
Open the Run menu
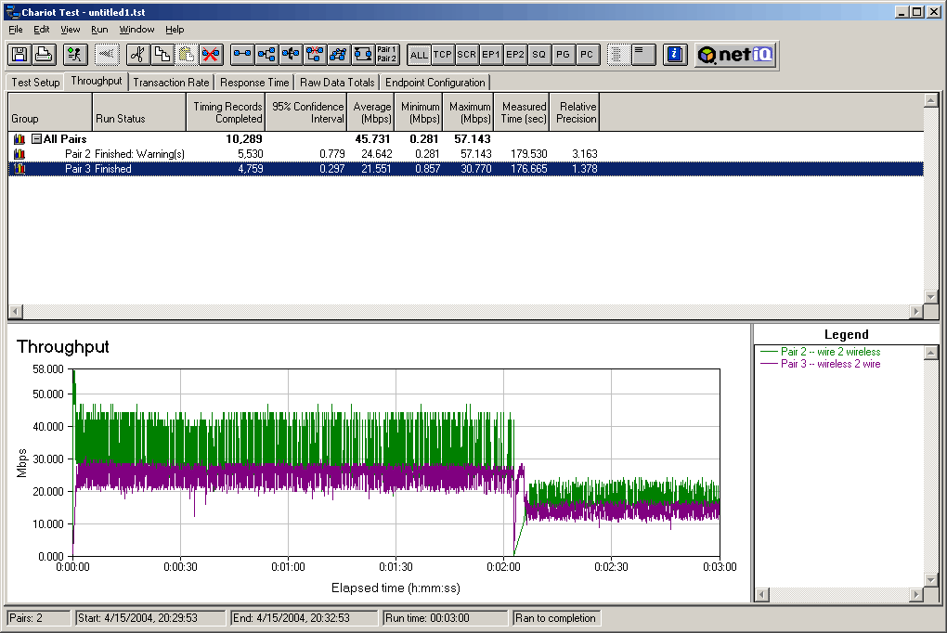(x=99, y=30)
